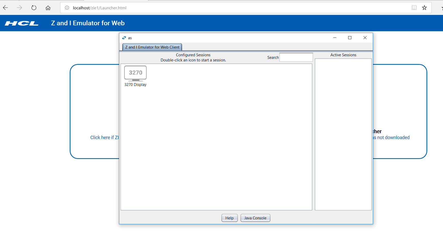Go to the browser home page

point(48,8)
